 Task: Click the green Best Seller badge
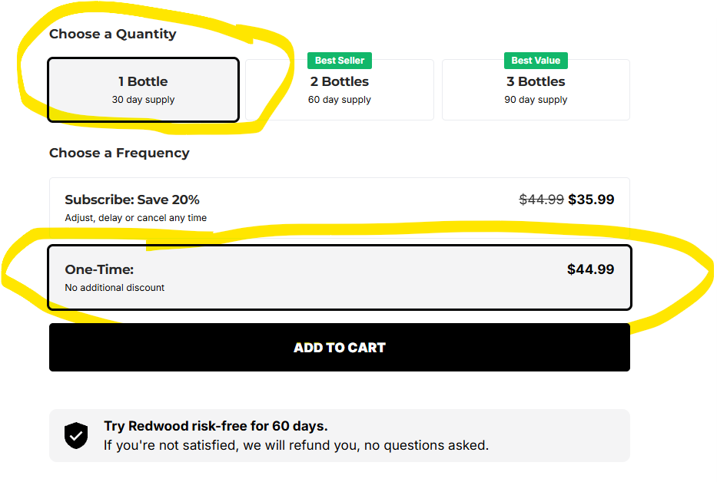[x=340, y=61]
